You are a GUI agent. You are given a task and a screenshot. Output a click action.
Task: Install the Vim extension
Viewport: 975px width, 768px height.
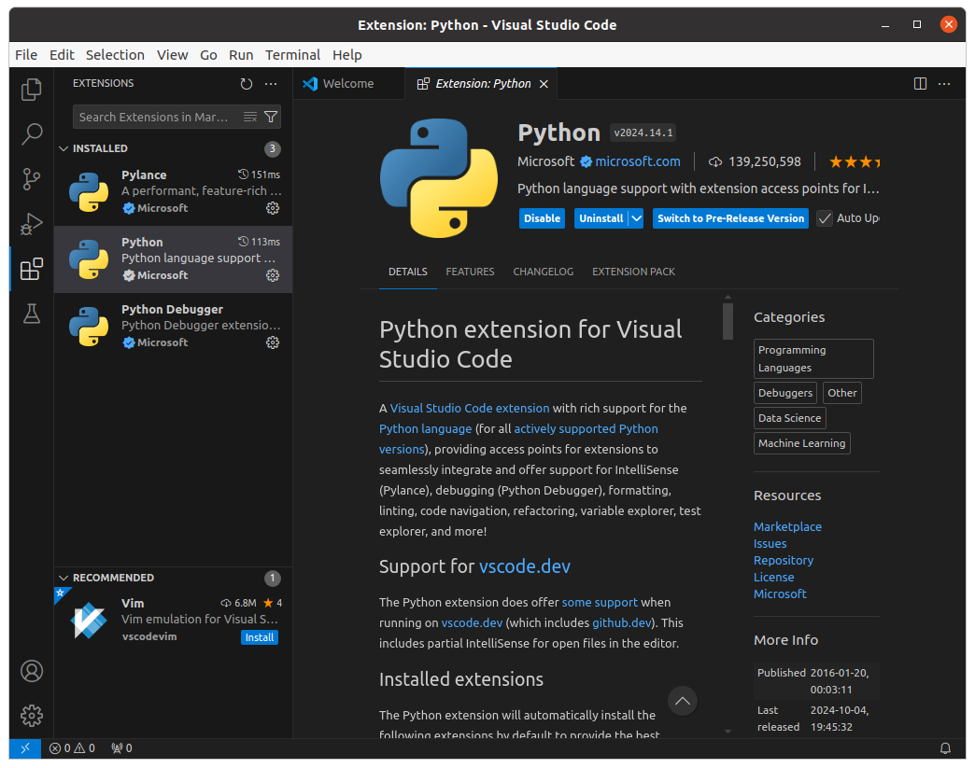(x=260, y=637)
